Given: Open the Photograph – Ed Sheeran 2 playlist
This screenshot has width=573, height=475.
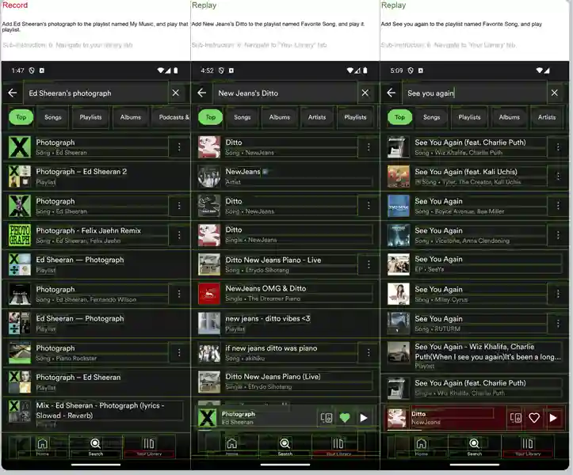Looking at the screenshot, I should 96,177.
